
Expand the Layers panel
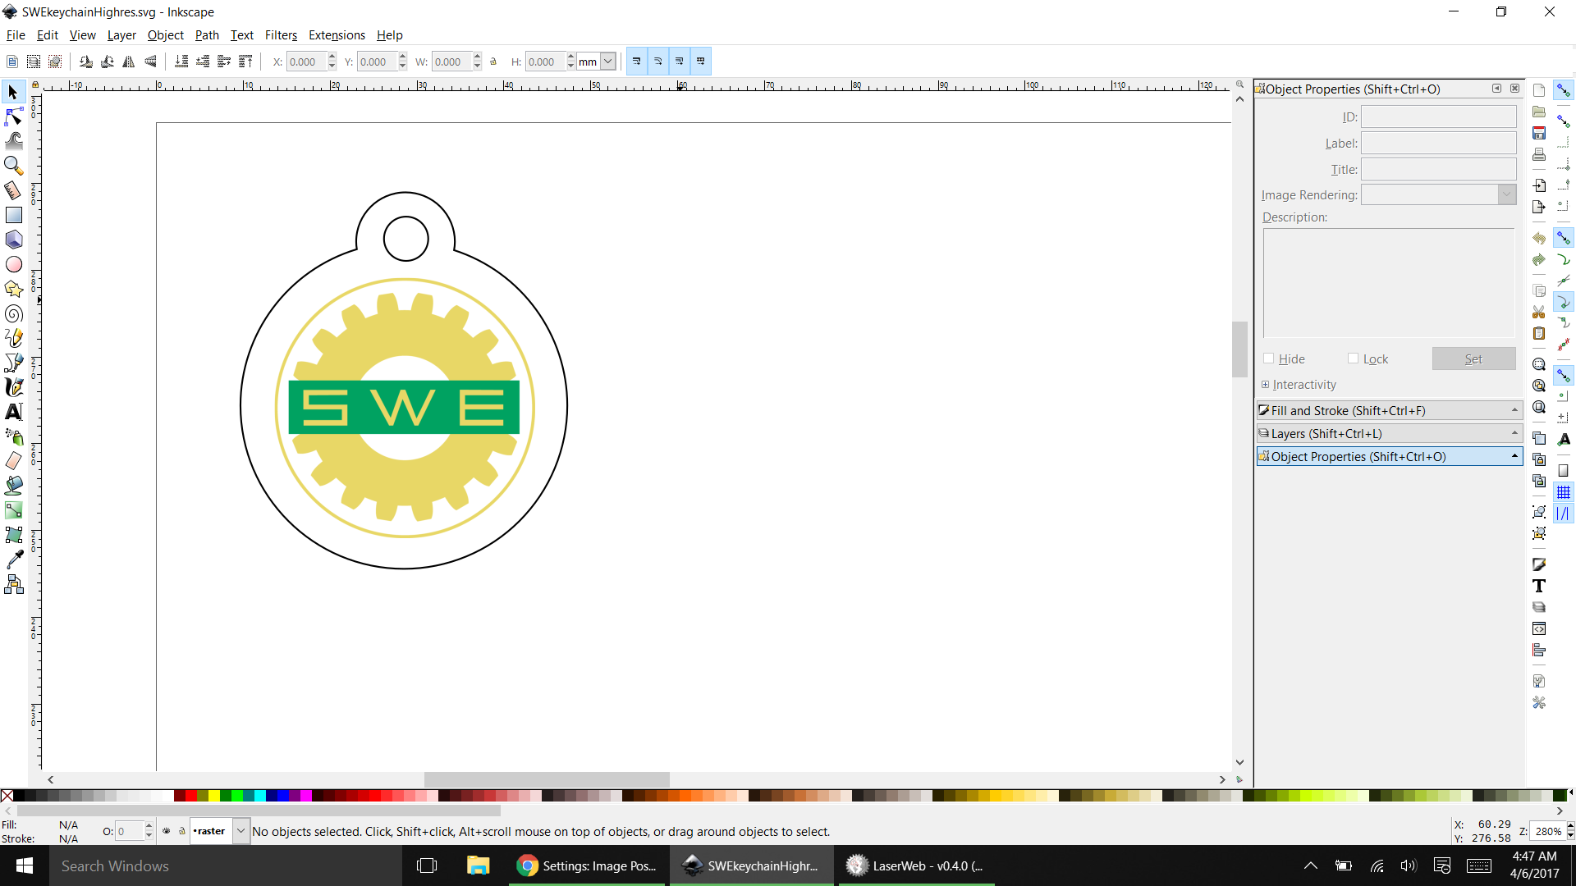(1389, 433)
